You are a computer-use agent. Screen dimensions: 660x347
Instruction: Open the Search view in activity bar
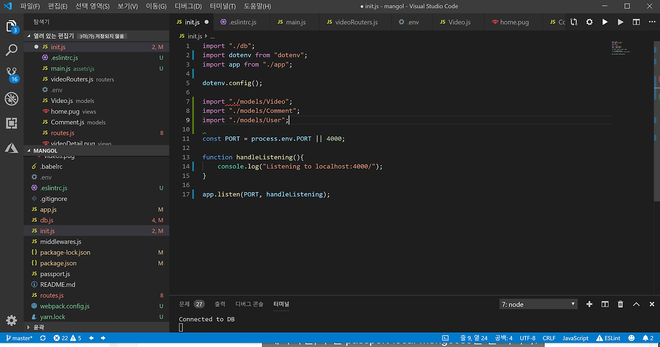pos(11,50)
